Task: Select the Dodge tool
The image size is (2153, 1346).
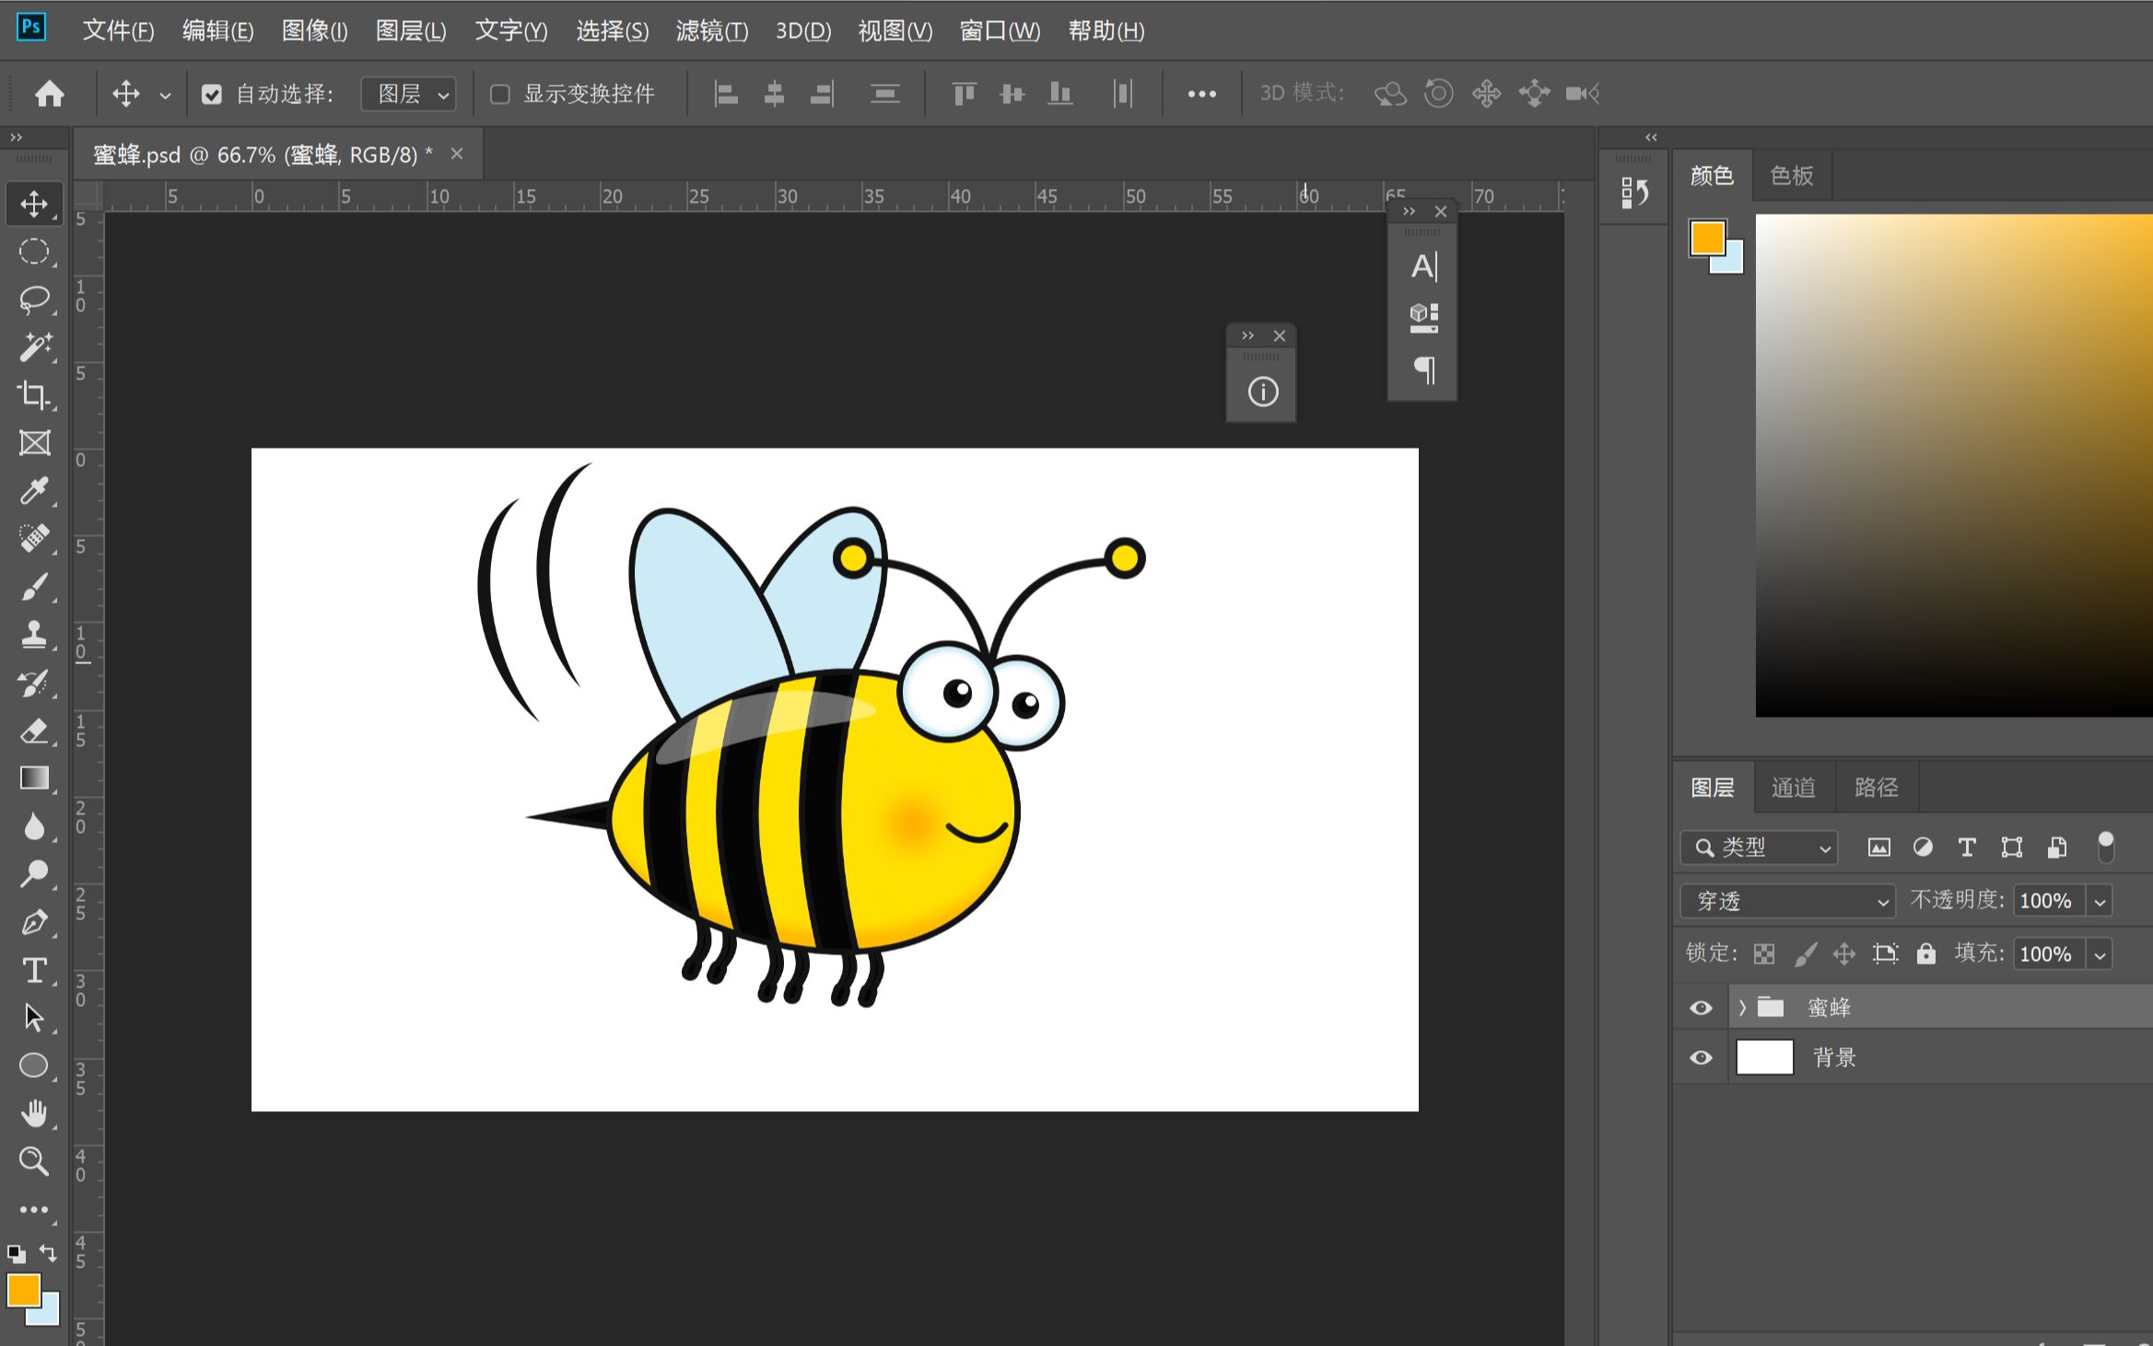Action: 34,874
